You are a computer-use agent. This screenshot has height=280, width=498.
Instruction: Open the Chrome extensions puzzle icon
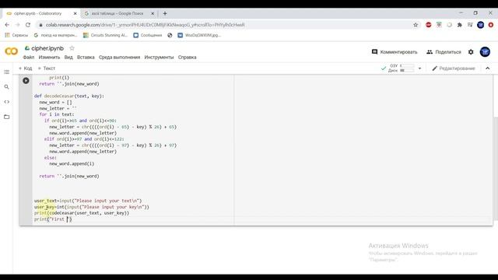tap(460, 25)
